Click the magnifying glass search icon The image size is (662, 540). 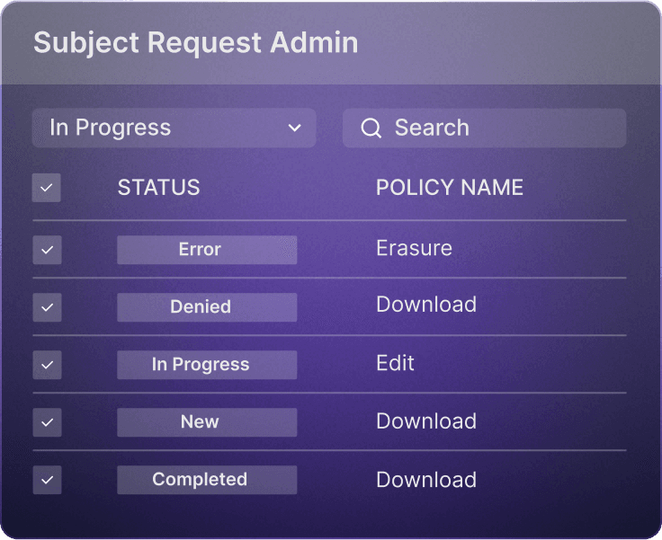coord(371,128)
